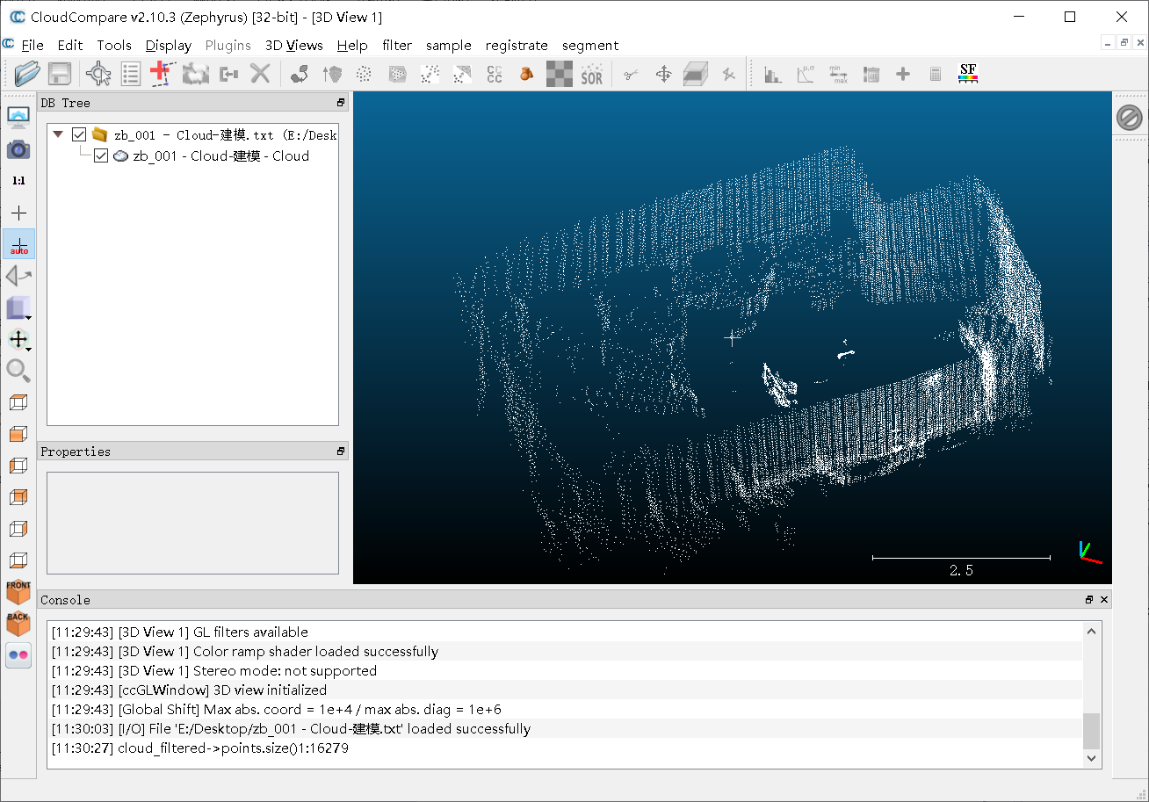Open the Tools menu
The image size is (1149, 802).
pos(114,45)
